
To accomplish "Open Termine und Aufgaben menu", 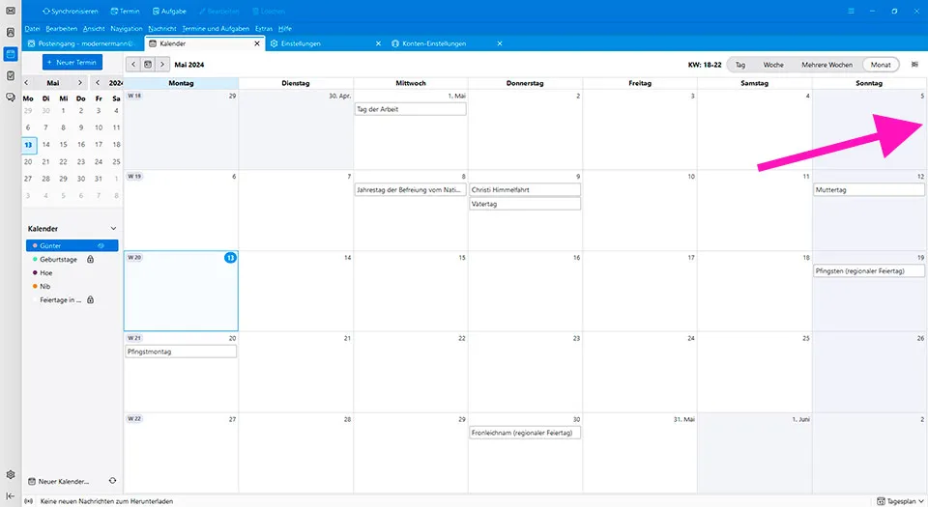I will coord(216,28).
